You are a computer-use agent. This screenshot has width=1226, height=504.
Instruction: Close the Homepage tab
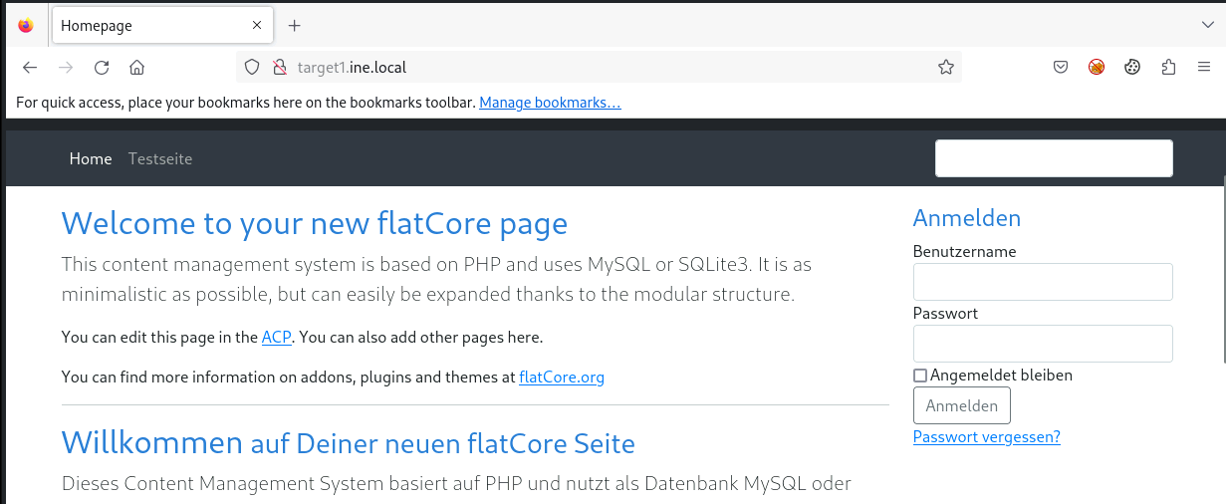(x=258, y=26)
